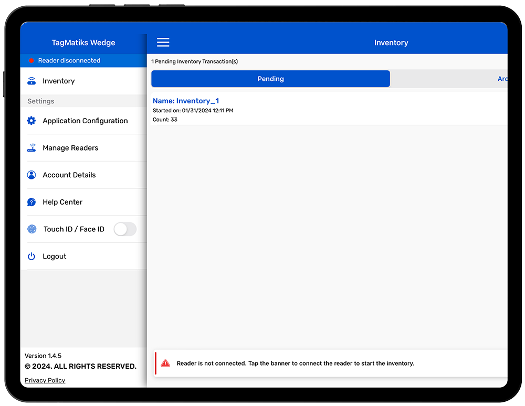The height and width of the screenshot is (406, 525).
Task: Click the Application Configuration gear icon
Action: (x=31, y=121)
